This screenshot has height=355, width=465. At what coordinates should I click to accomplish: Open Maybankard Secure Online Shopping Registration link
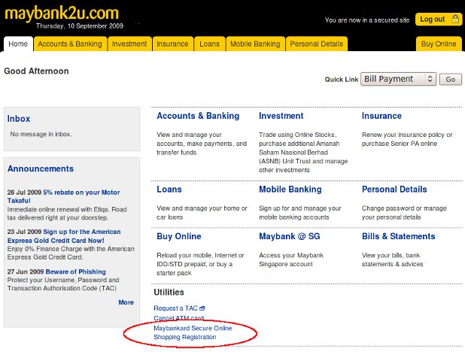(193, 332)
